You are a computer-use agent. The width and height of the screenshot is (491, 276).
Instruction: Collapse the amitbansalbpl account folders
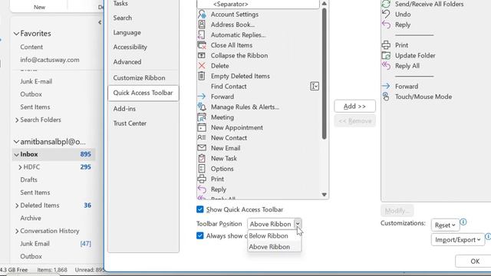[16, 142]
